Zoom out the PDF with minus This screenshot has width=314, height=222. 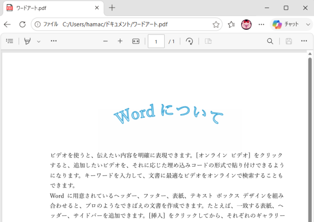(x=105, y=41)
